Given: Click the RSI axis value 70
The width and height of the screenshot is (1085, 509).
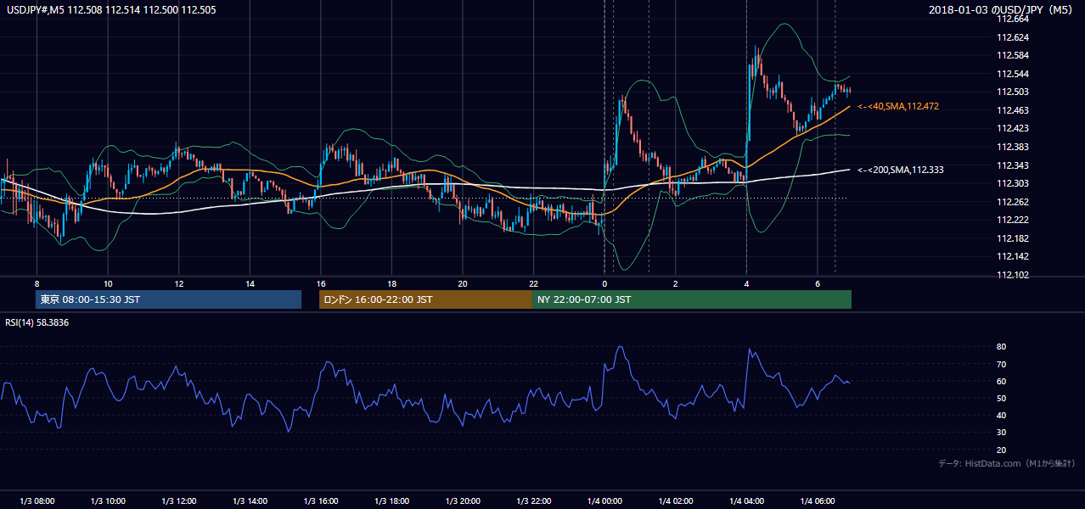Looking at the screenshot, I should coord(1002,364).
